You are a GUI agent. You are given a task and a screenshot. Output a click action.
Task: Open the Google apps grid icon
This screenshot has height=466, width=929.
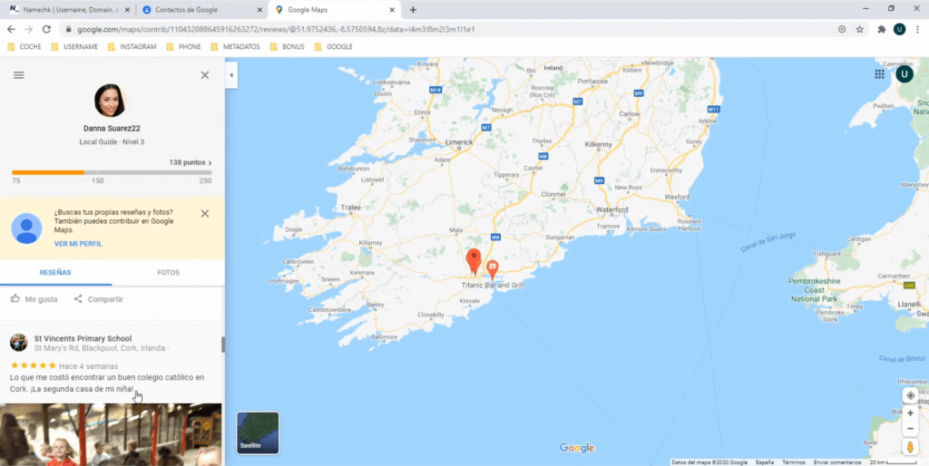point(879,74)
